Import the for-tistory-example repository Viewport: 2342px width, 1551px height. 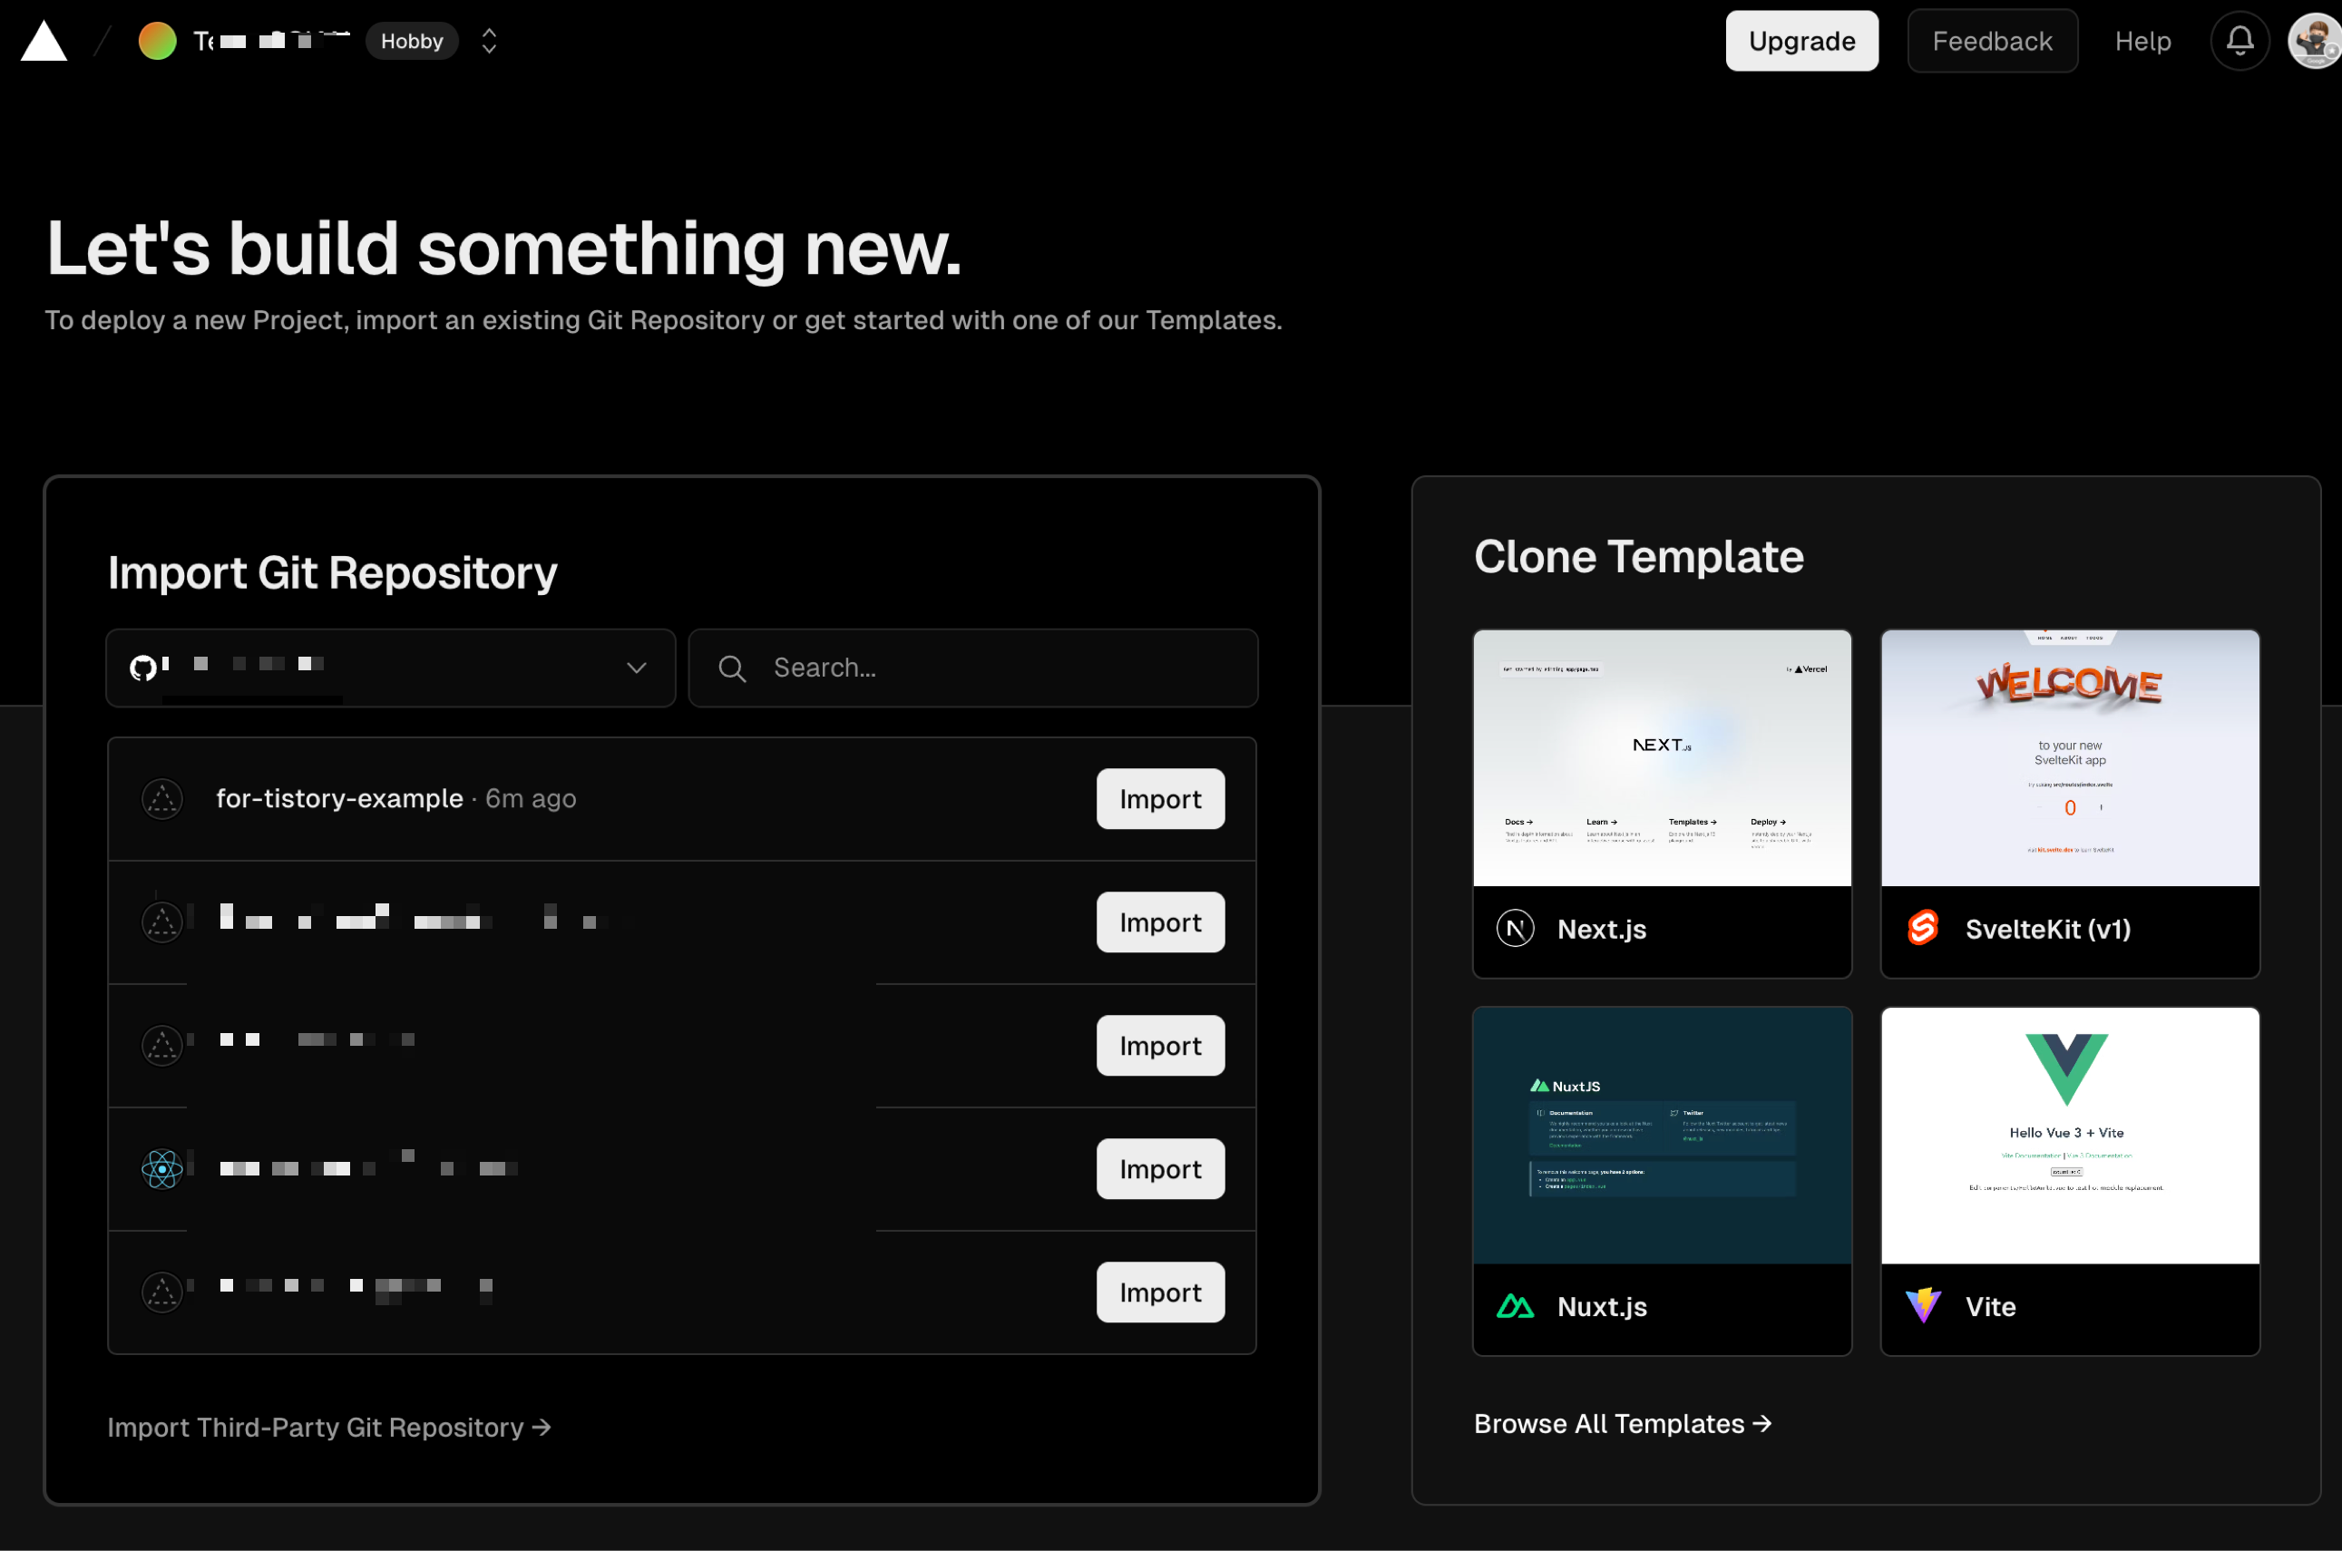(1159, 798)
